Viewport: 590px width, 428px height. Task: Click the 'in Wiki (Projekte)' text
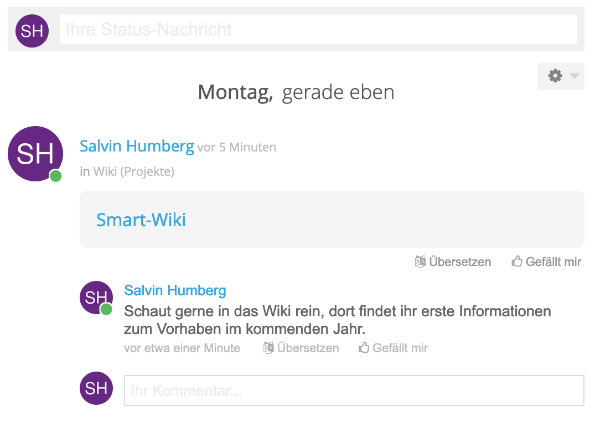(127, 171)
